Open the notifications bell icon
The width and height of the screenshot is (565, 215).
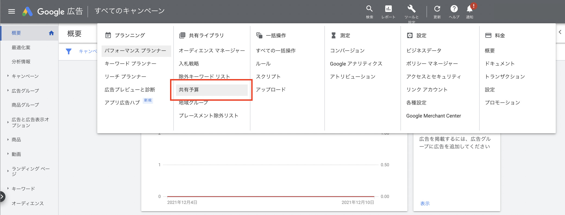pyautogui.click(x=469, y=9)
